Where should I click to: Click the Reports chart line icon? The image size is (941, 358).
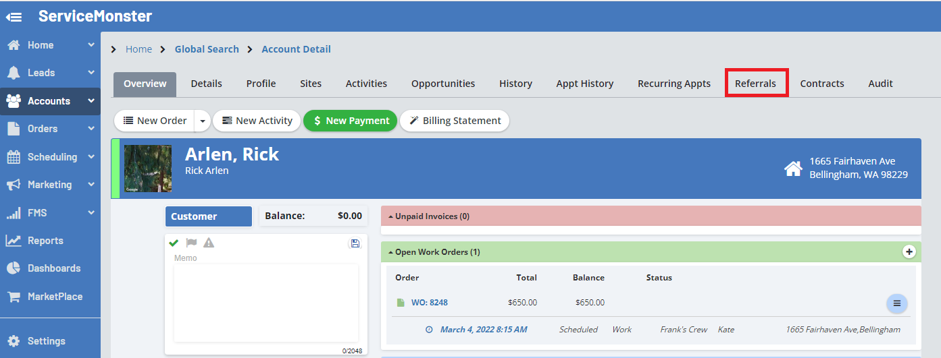click(13, 241)
